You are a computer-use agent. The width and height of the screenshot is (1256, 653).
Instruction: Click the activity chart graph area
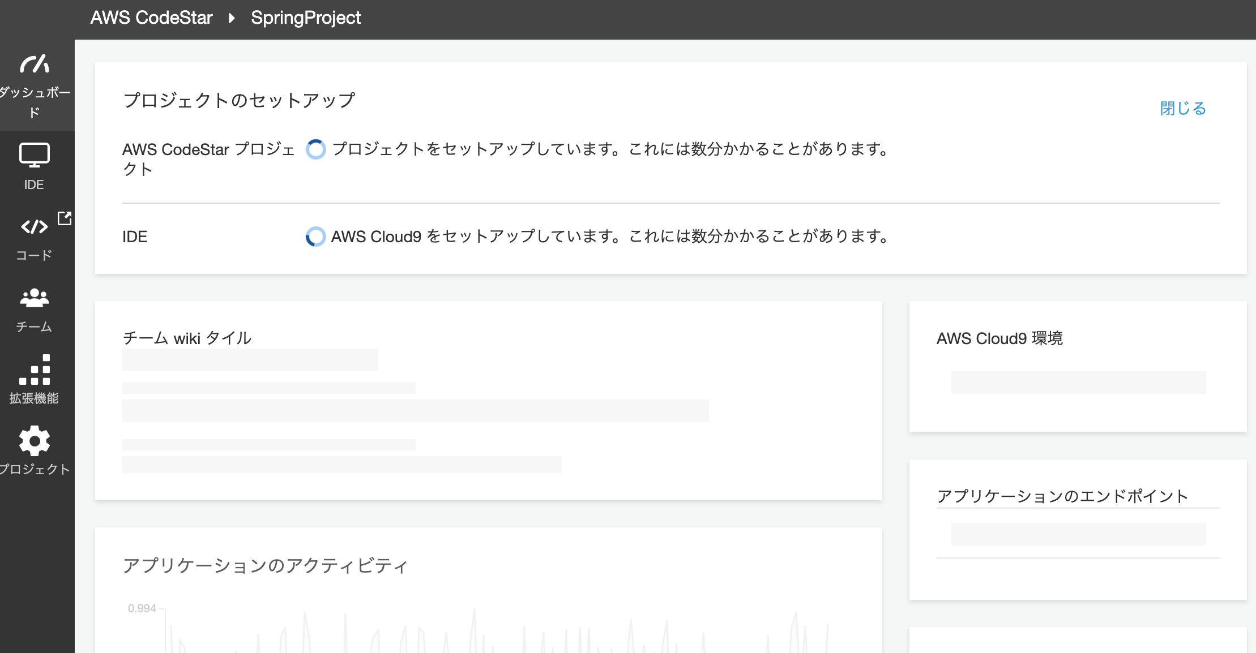click(498, 630)
